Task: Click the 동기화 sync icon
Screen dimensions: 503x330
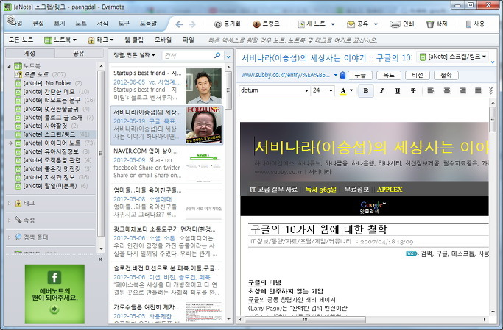Action: tap(218, 24)
